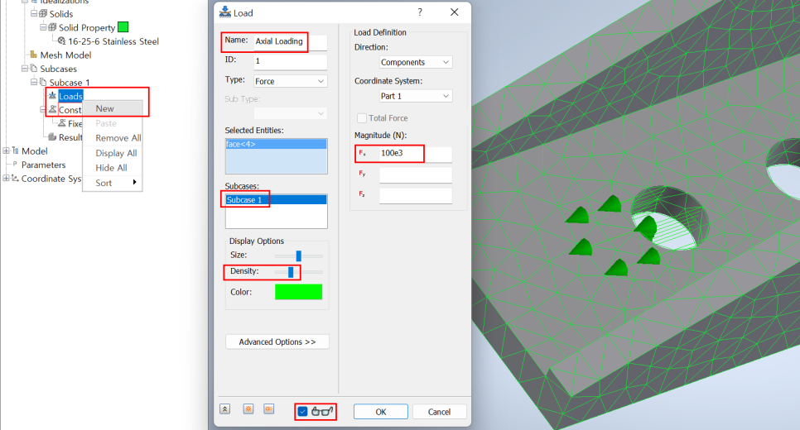Click the Advanced Options >> button
This screenshot has width=800, height=430.
[277, 342]
